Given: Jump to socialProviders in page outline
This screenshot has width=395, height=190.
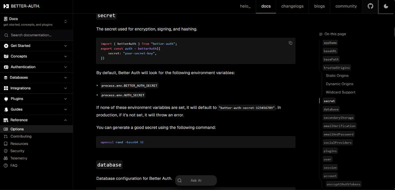Looking at the screenshot, I should point(338,143).
